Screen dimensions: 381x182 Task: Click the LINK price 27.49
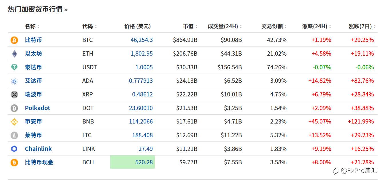click(146, 149)
